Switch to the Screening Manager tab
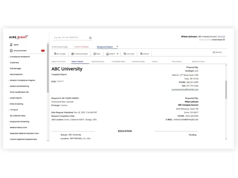Screen dimensions: 238x178 click(59, 47)
